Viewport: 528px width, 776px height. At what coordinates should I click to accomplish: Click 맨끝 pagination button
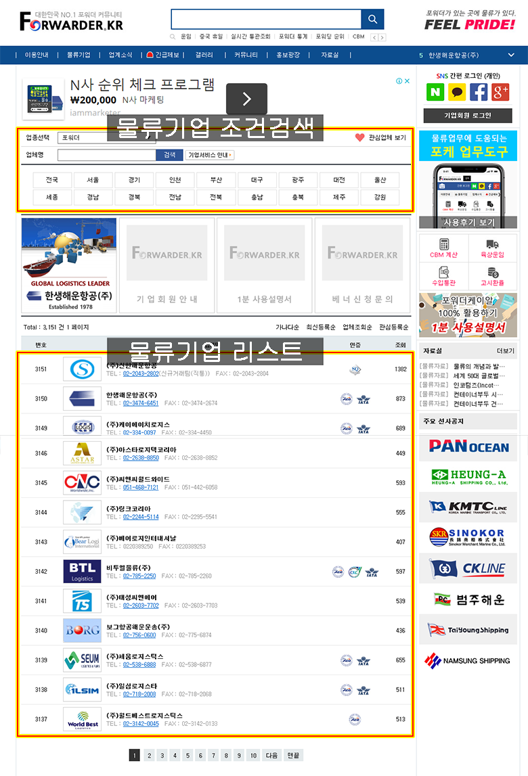(293, 755)
